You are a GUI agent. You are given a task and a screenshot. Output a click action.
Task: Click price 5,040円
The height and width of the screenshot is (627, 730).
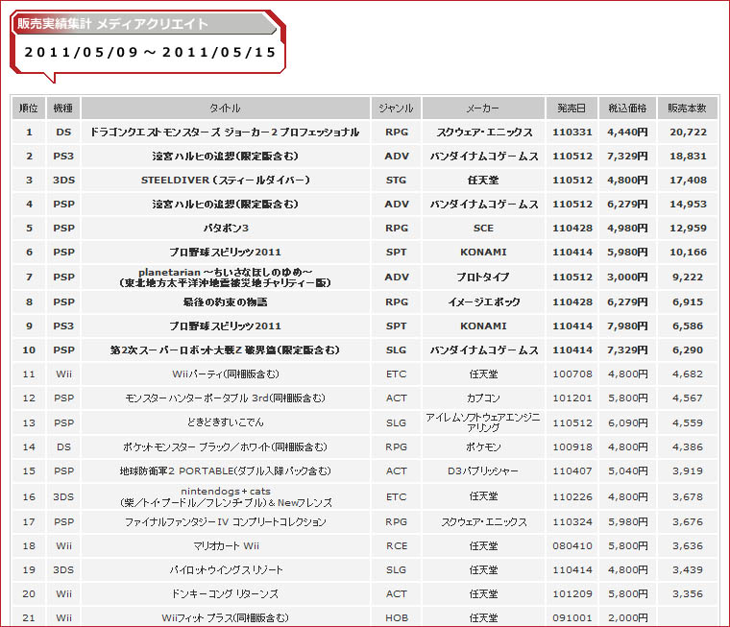pyautogui.click(x=627, y=471)
